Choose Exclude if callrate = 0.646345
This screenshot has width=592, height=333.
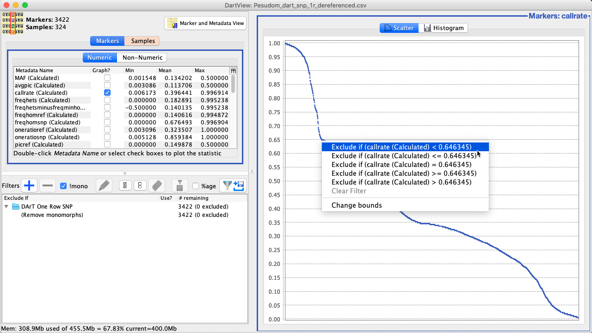point(405,165)
